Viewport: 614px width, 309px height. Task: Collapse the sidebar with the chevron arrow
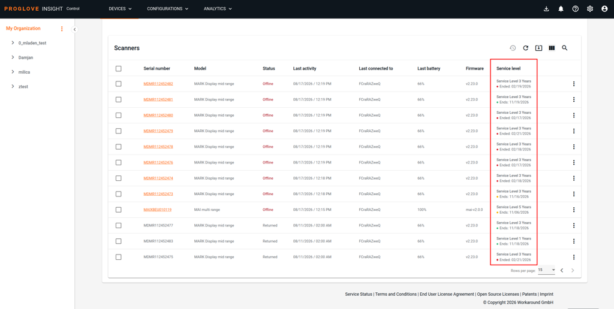tap(74, 30)
